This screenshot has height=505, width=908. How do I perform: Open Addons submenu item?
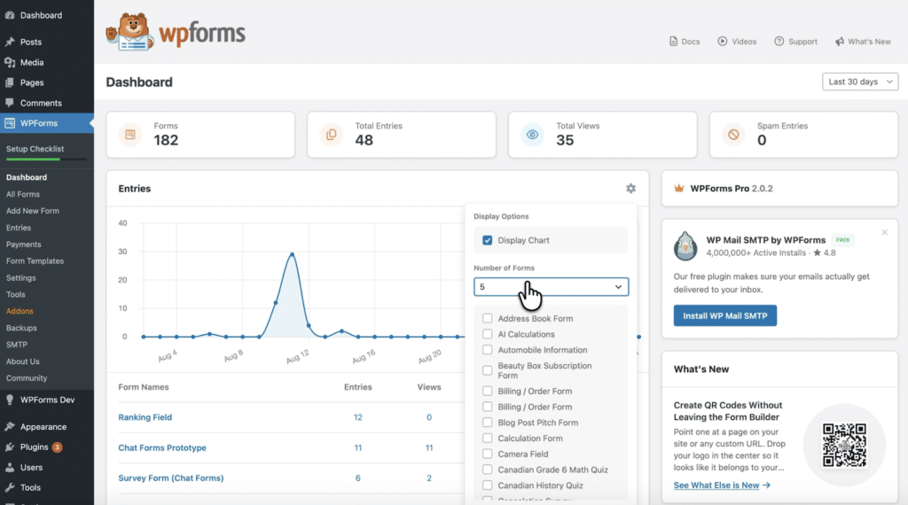20,311
